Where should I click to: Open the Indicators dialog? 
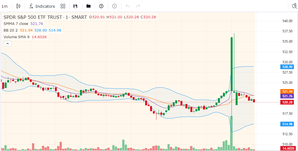[42, 6]
